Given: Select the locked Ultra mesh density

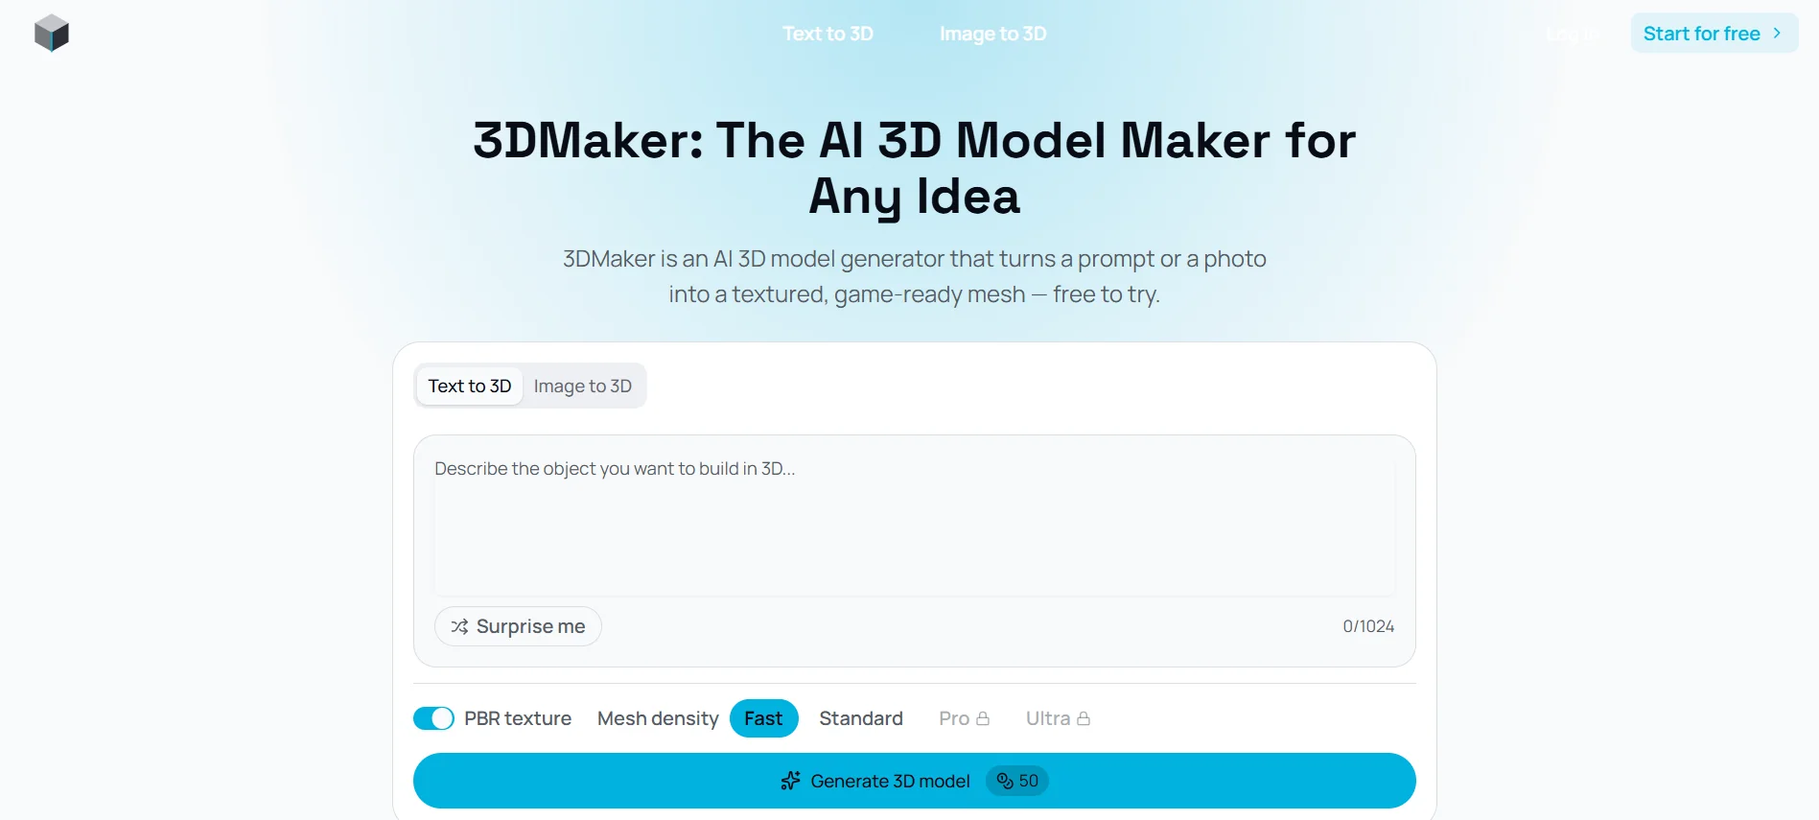Looking at the screenshot, I should (1058, 718).
